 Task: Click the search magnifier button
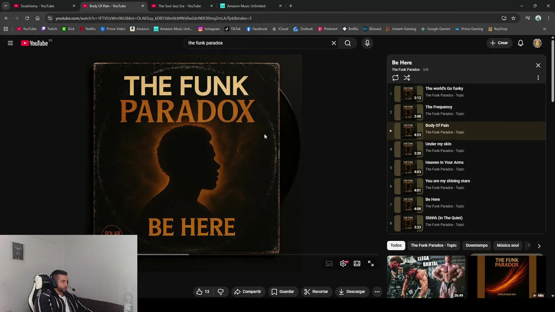coord(348,43)
